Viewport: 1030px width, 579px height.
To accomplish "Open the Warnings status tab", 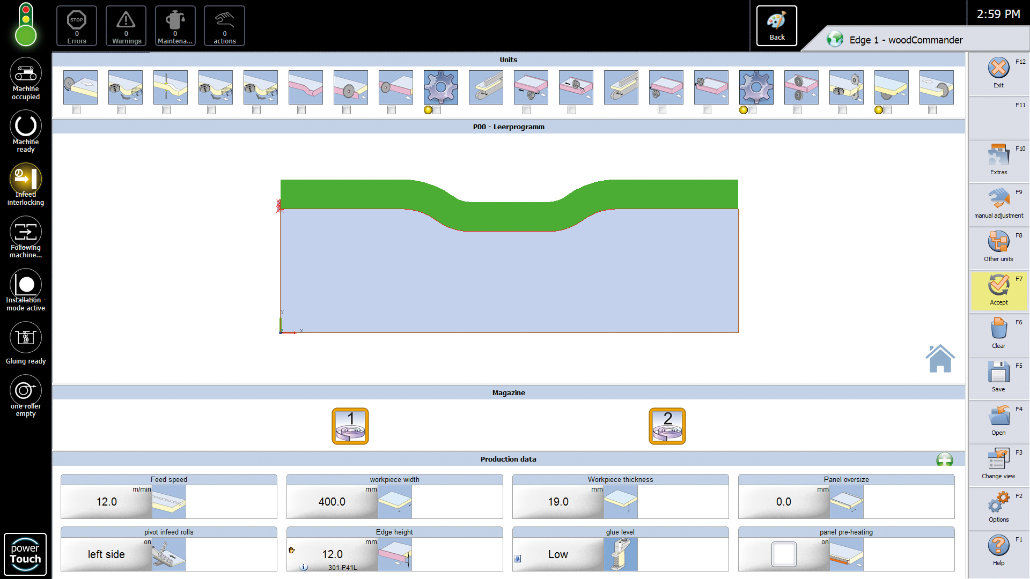I will [126, 26].
